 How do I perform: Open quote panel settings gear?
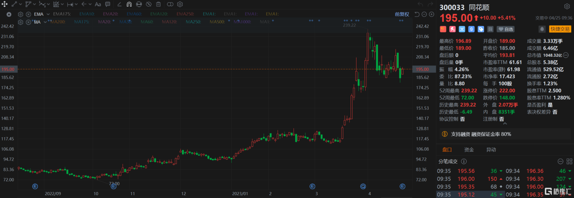pos(567,7)
